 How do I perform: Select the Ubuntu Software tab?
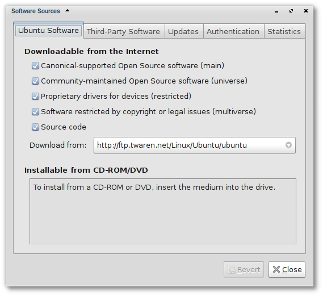[x=48, y=31]
